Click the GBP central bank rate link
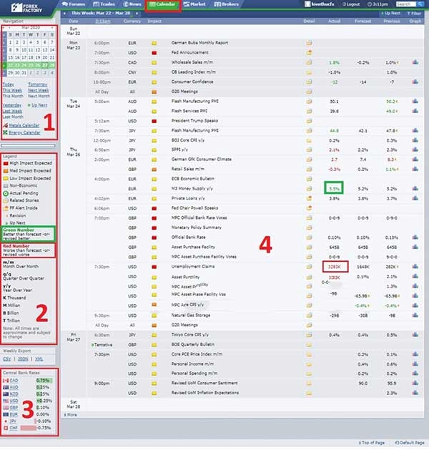This screenshot has height=450, width=429. pos(14,408)
